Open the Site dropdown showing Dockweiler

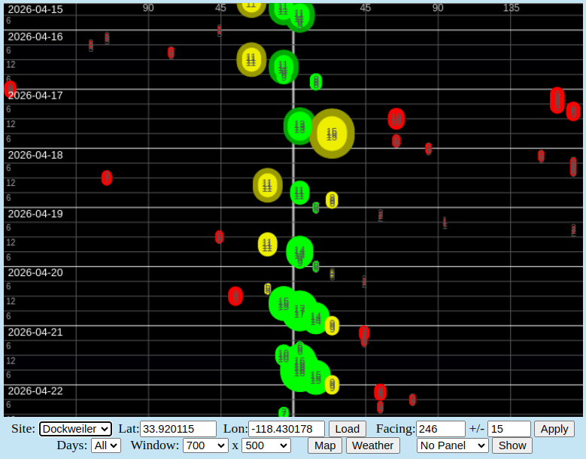pyautogui.click(x=75, y=429)
